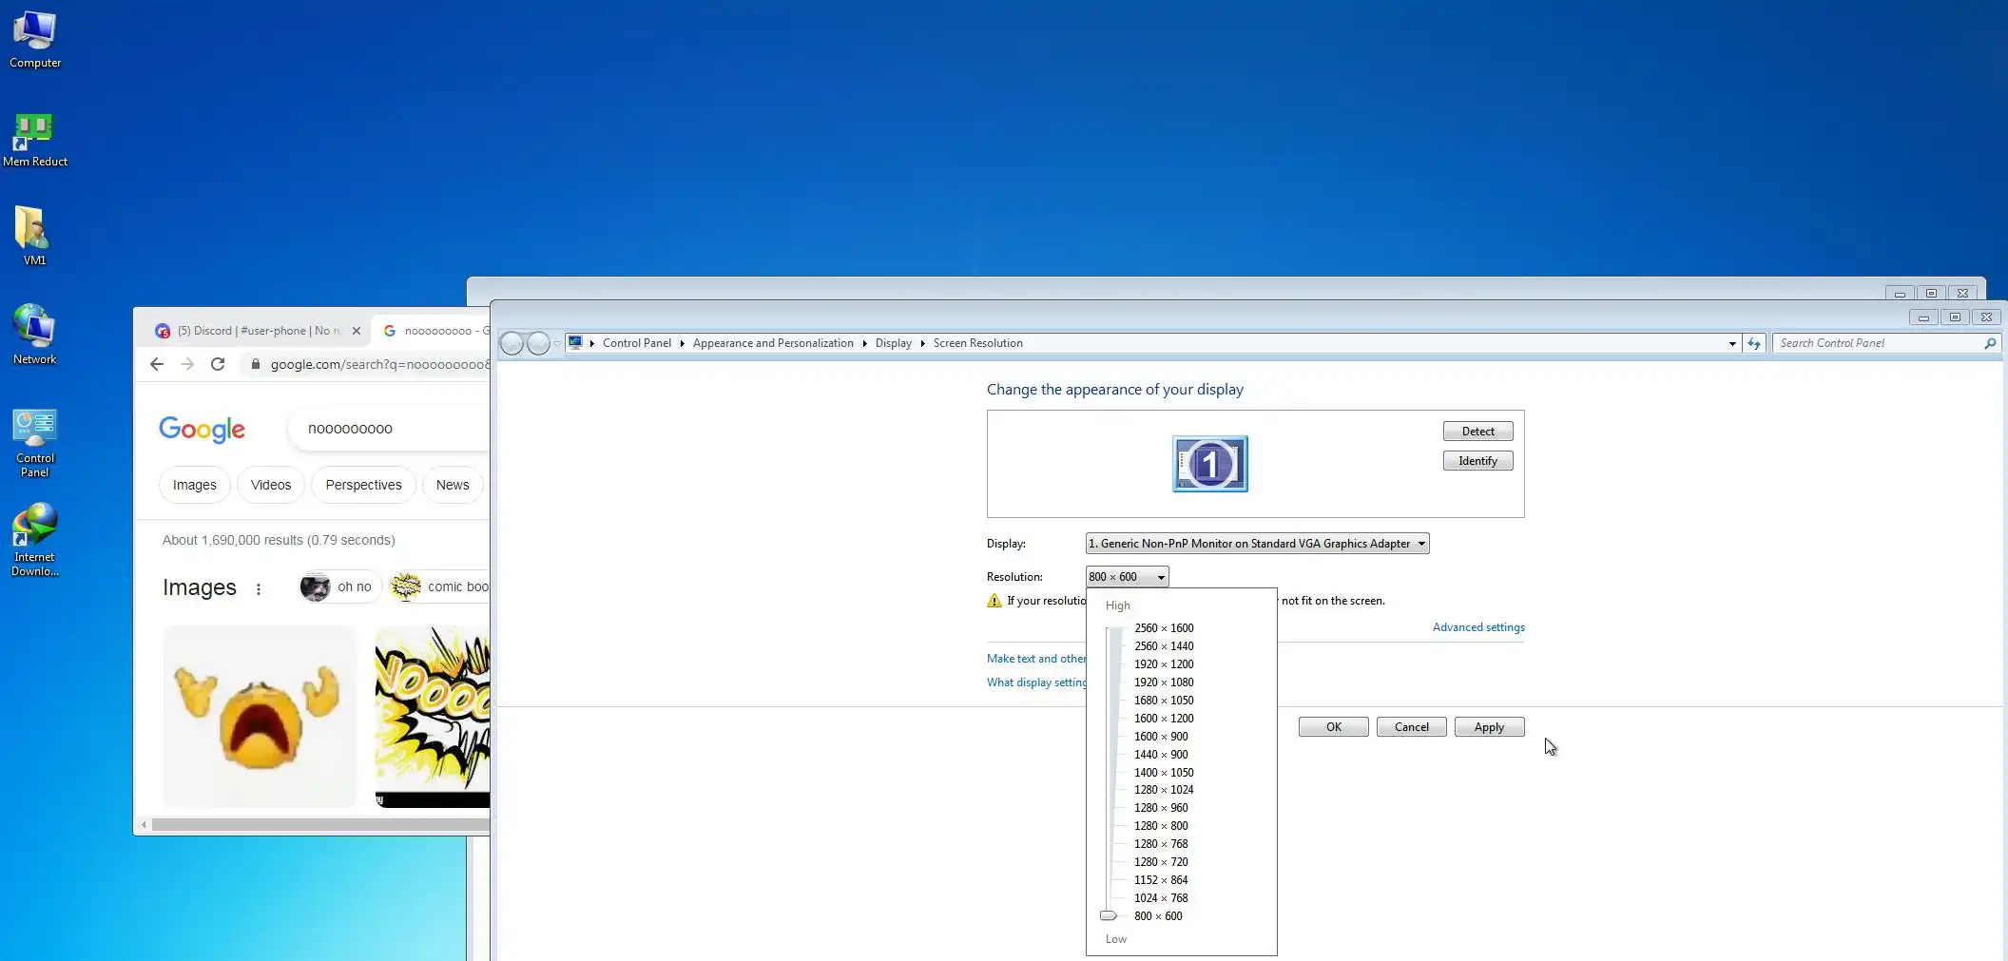Click the Detect button
The image size is (2008, 961).
pyautogui.click(x=1477, y=432)
